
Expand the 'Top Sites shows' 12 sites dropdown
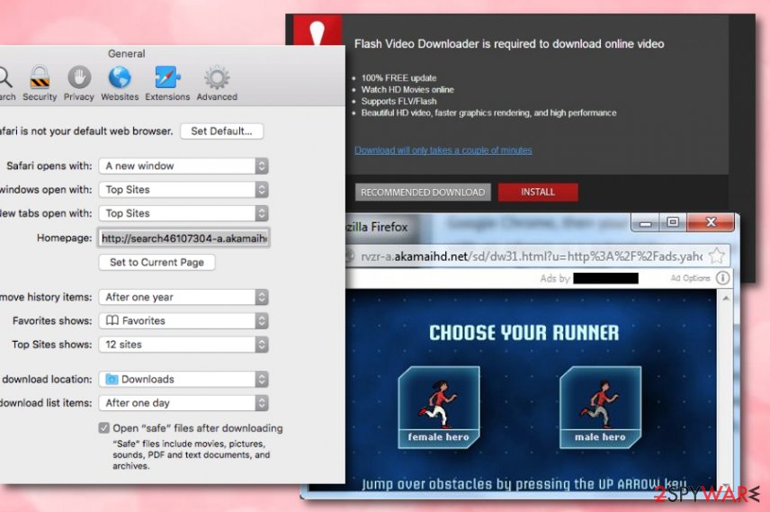point(184,345)
